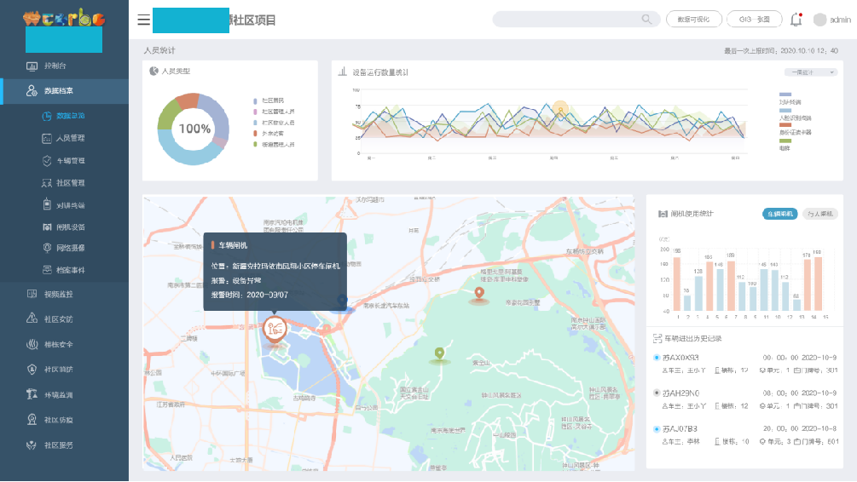
Task: Click the highlighted yellow data point
Action: click(560, 109)
